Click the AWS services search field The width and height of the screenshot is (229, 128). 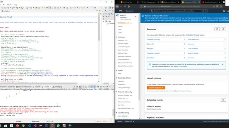179,11
